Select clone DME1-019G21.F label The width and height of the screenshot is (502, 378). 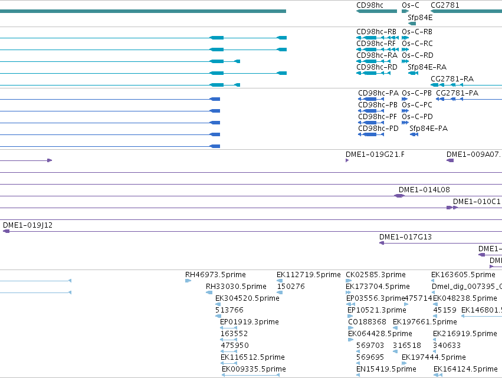(x=375, y=155)
